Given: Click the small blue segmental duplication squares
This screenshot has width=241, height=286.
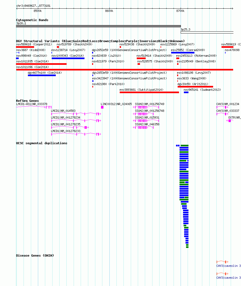Looking at the screenshot, I should (178, 146).
